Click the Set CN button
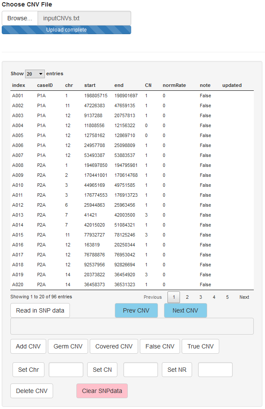Viewport: 265px width, 409px height. point(102,370)
